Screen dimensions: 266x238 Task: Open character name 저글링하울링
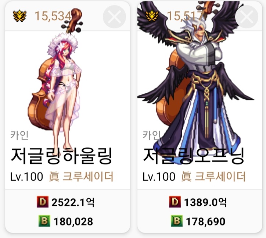[x=61, y=156]
